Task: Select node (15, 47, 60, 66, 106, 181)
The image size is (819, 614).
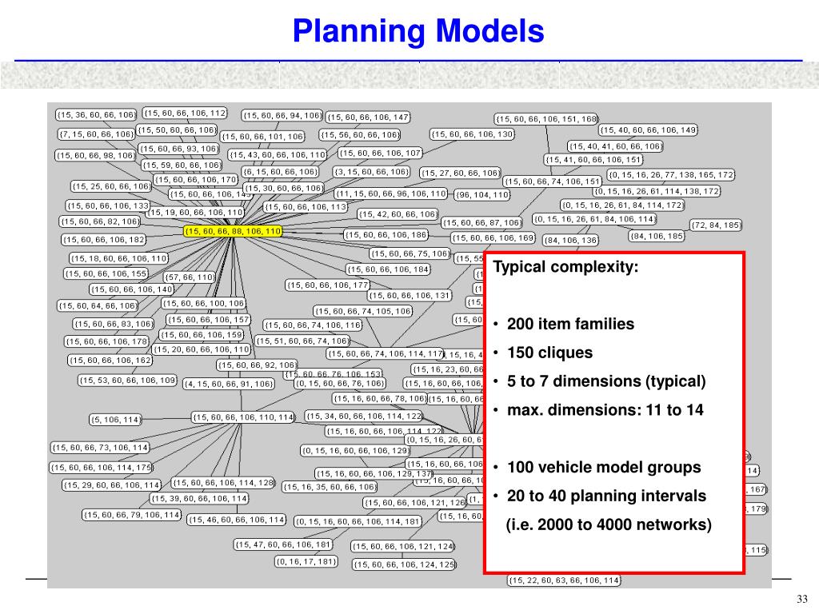Action: click(x=283, y=544)
